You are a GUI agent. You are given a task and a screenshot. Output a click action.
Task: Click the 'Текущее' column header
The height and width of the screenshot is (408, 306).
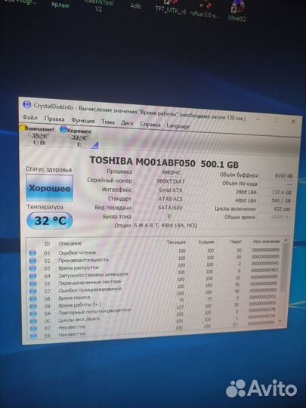(x=176, y=243)
